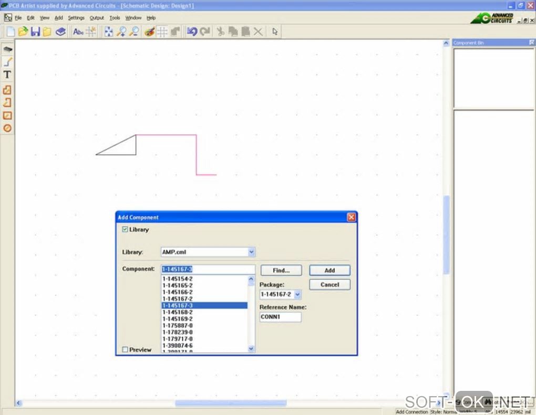Select the Add Circle shape tool
Image resolution: width=536 pixels, height=415 pixels.
[x=7, y=128]
